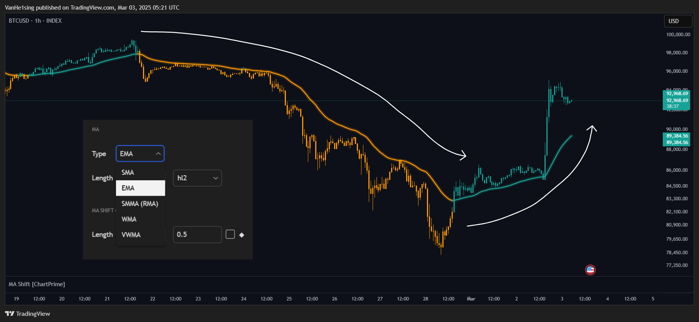
Task: Click the TradingView logo at the bottom
Action: [x=28, y=314]
